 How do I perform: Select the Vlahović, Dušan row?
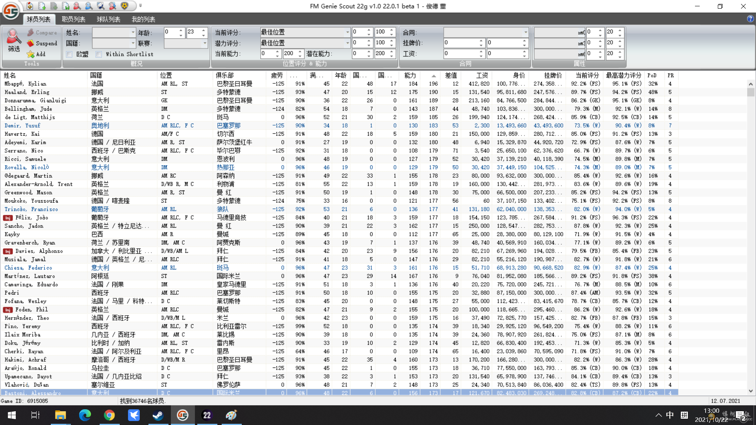click(x=339, y=385)
